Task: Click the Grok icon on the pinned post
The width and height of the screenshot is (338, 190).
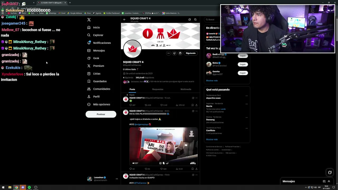Action: tap(193, 98)
